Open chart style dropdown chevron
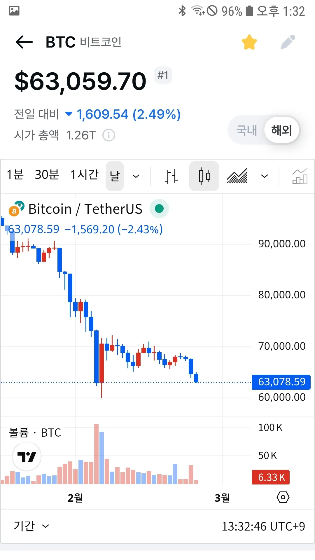The height and width of the screenshot is (560, 315). point(265,176)
